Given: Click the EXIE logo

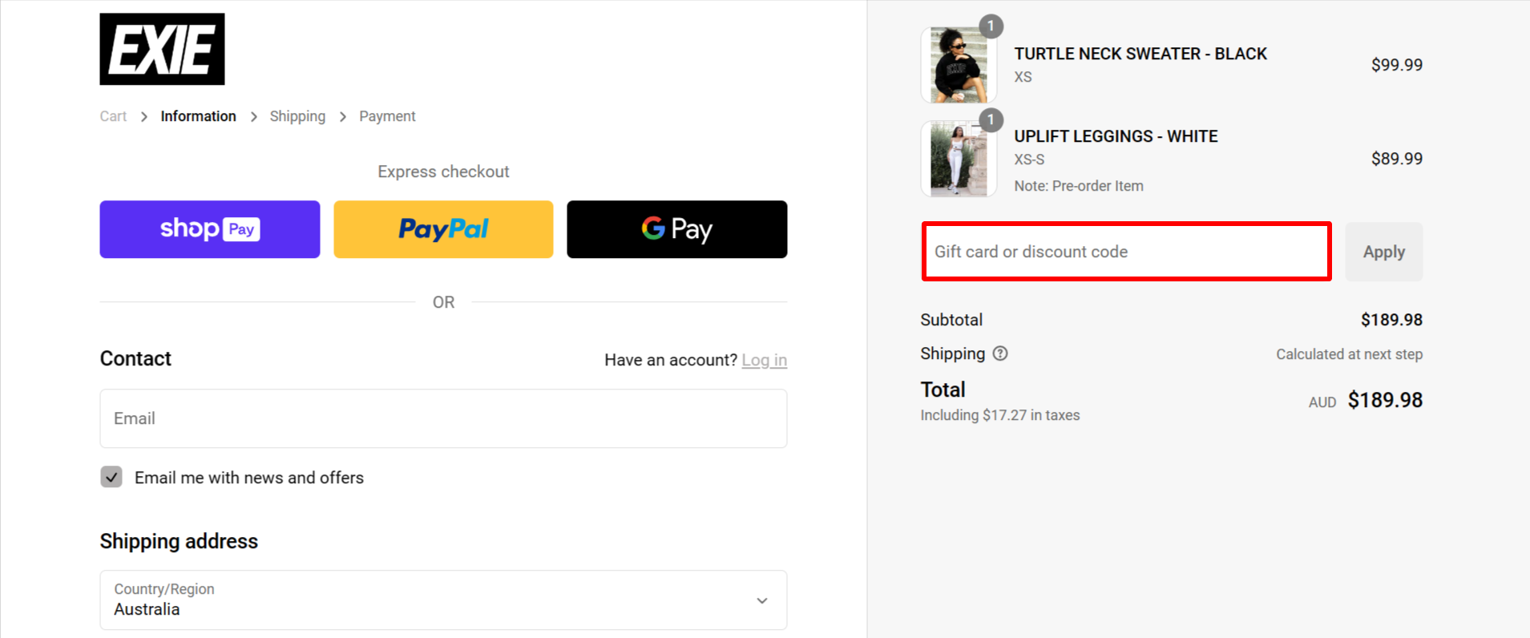Looking at the screenshot, I should pos(161,48).
